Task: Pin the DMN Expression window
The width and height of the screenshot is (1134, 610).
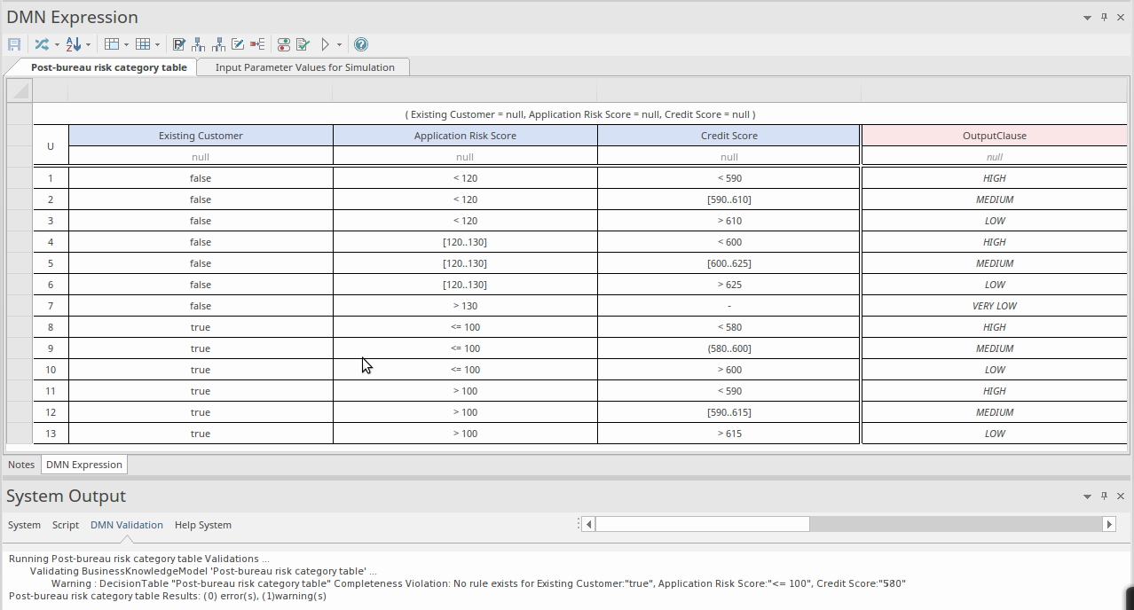Action: point(1103,17)
